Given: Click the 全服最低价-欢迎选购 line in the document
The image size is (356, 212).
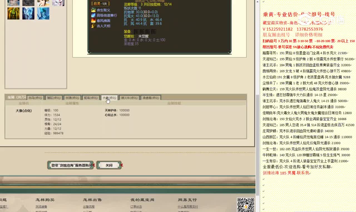Looking at the screenshot, I should pyautogui.click(x=297, y=167).
